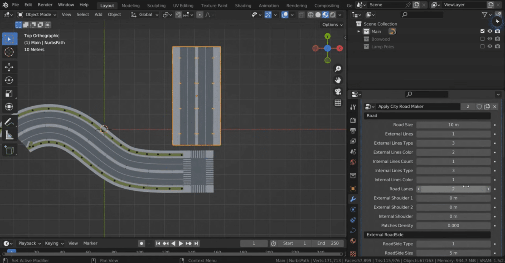
Task: Switch to the Shading workspace tab
Action: [x=243, y=6]
